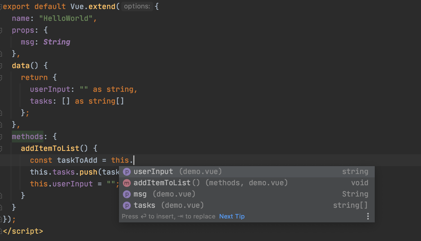This screenshot has width=421, height=241.
Task: Click the property icon beside userInput suggestion
Action: 127,172
